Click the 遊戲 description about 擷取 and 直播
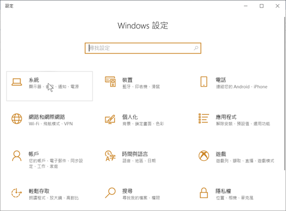The height and width of the screenshot is (211, 286). pyautogui.click(x=245, y=161)
